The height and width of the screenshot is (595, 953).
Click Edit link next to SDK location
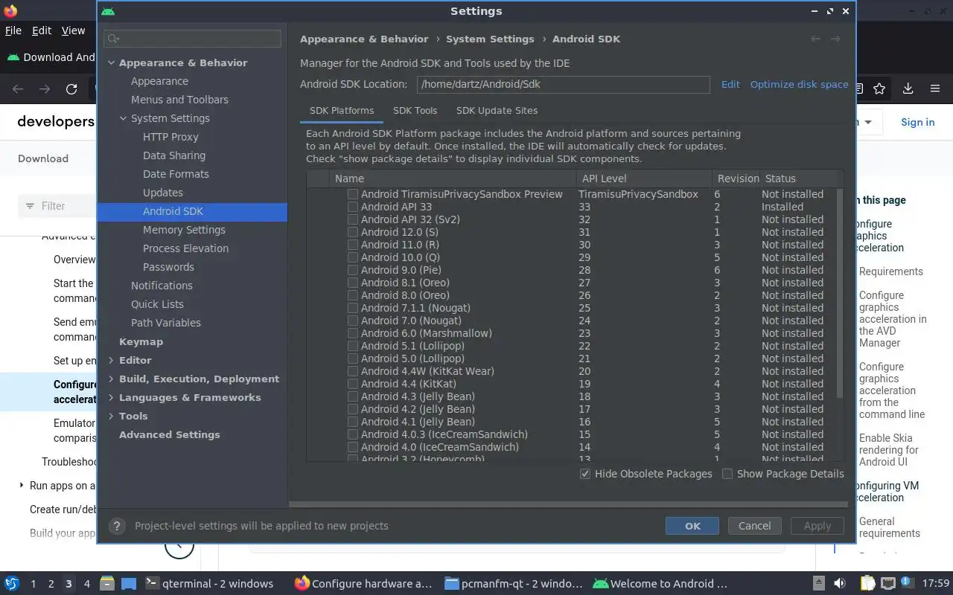(x=730, y=84)
